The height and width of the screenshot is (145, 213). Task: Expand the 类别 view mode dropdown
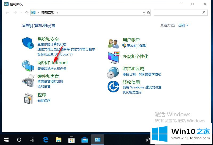(183, 25)
